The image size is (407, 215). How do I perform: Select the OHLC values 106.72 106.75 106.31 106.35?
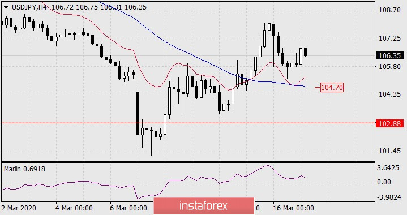click(99, 7)
